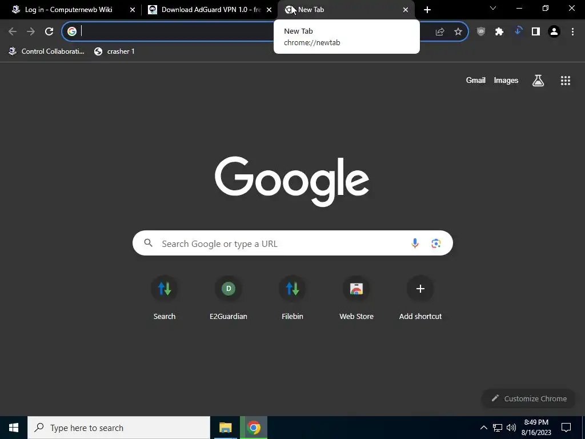
Task: Click the Google icon in the address bar
Action: [72, 31]
